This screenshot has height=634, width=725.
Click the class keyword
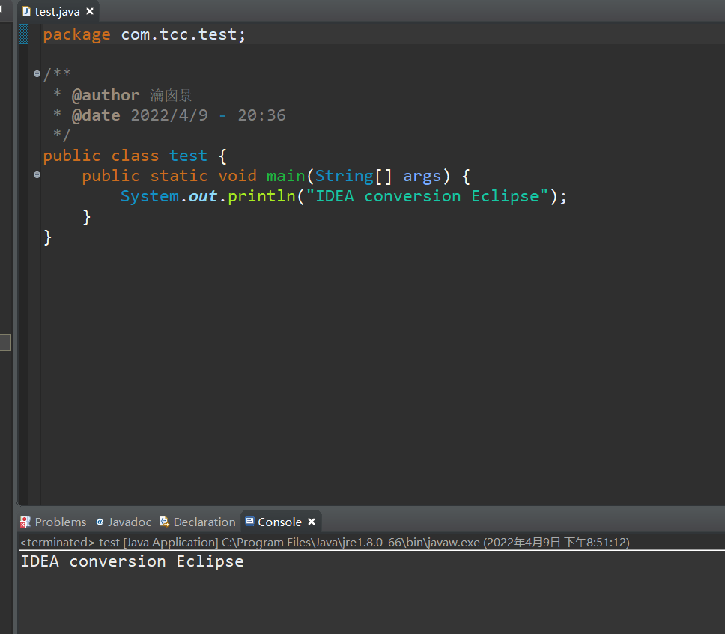tap(135, 156)
